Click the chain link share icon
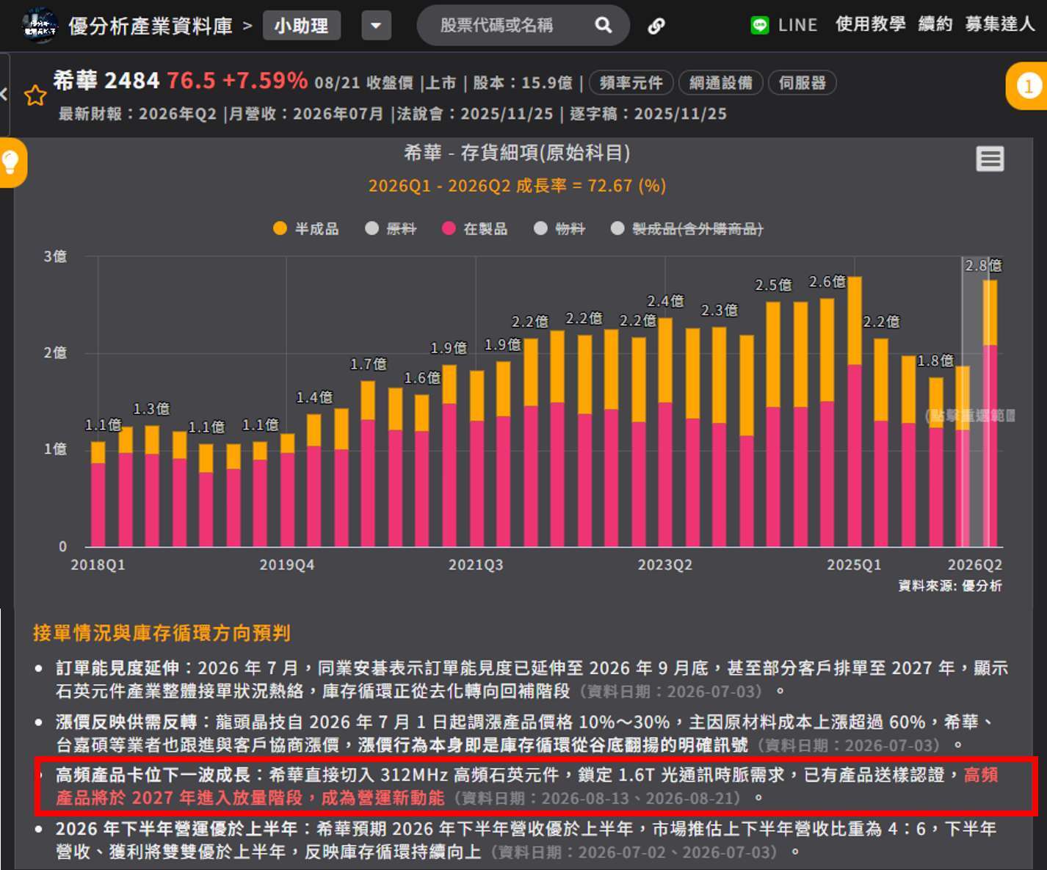This screenshot has width=1047, height=870. click(x=656, y=26)
